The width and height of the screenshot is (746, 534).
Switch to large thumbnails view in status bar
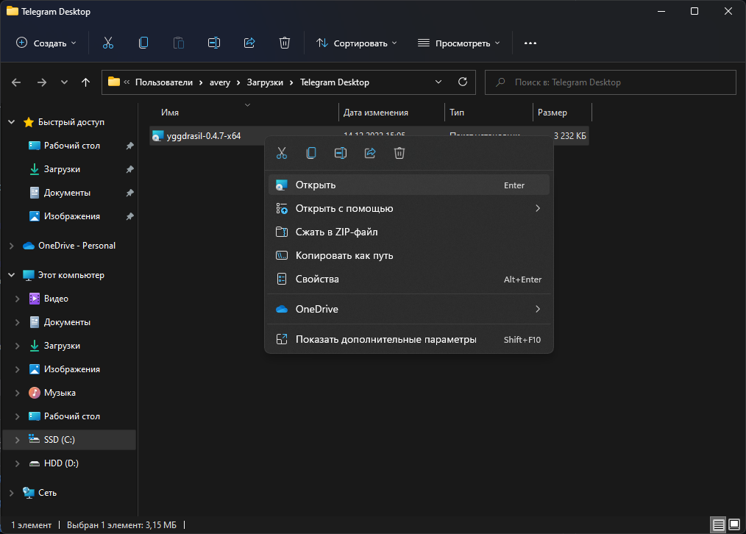pyautogui.click(x=734, y=525)
